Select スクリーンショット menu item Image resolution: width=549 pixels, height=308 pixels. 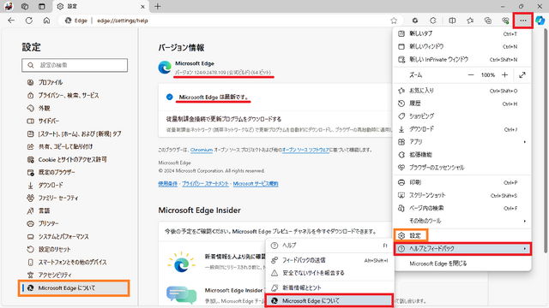click(x=462, y=195)
